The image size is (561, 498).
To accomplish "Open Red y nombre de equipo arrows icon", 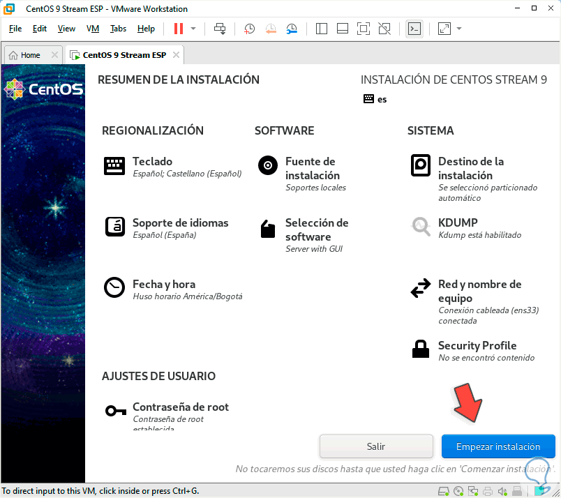I will click(x=421, y=288).
